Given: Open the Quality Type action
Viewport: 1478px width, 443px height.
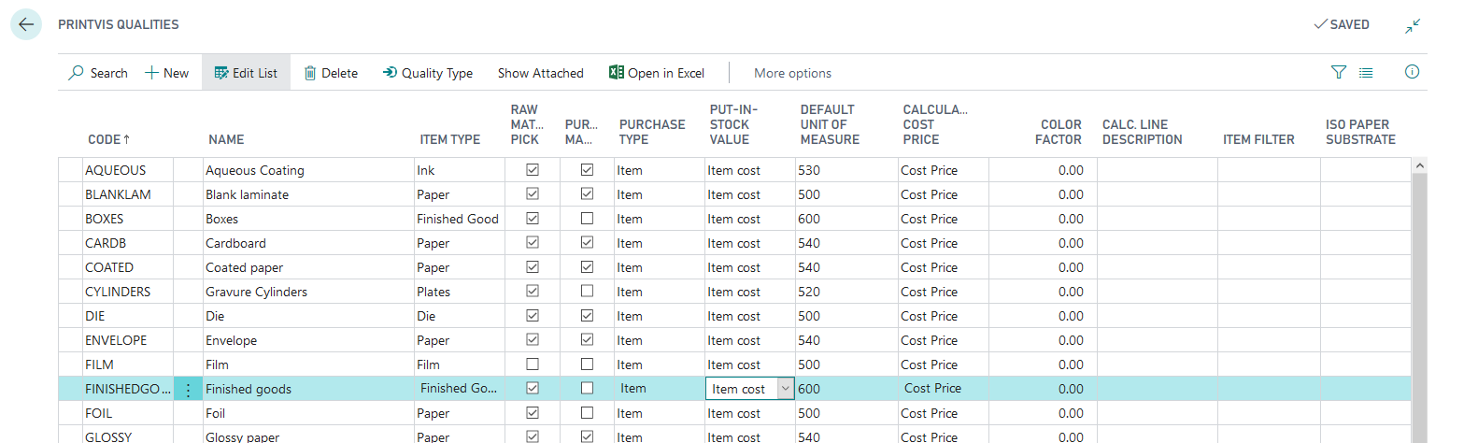Looking at the screenshot, I should point(427,73).
